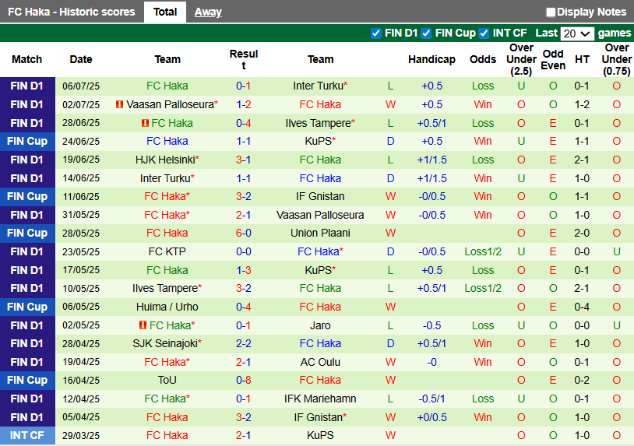Viewport: 634px width, 446px height.
Task: Click the HT column header
Action: (x=582, y=59)
